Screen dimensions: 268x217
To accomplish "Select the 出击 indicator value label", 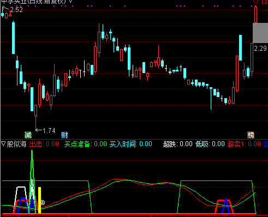I will pos(44,144).
